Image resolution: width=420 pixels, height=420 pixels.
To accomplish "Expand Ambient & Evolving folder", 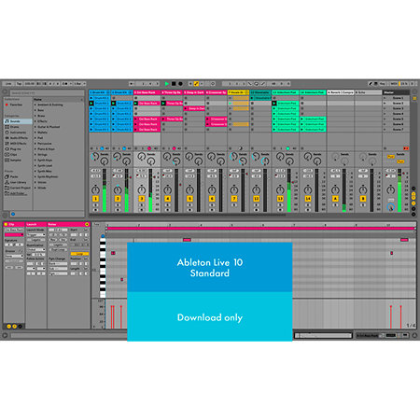I will coord(35,105).
